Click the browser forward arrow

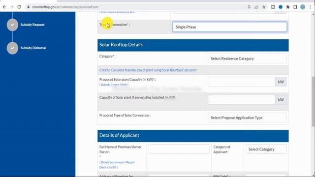pyautogui.click(x=12, y=7)
